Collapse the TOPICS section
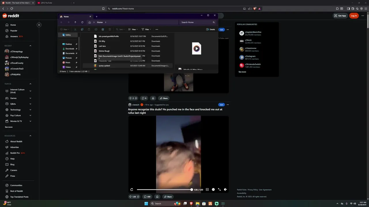 (30, 84)
